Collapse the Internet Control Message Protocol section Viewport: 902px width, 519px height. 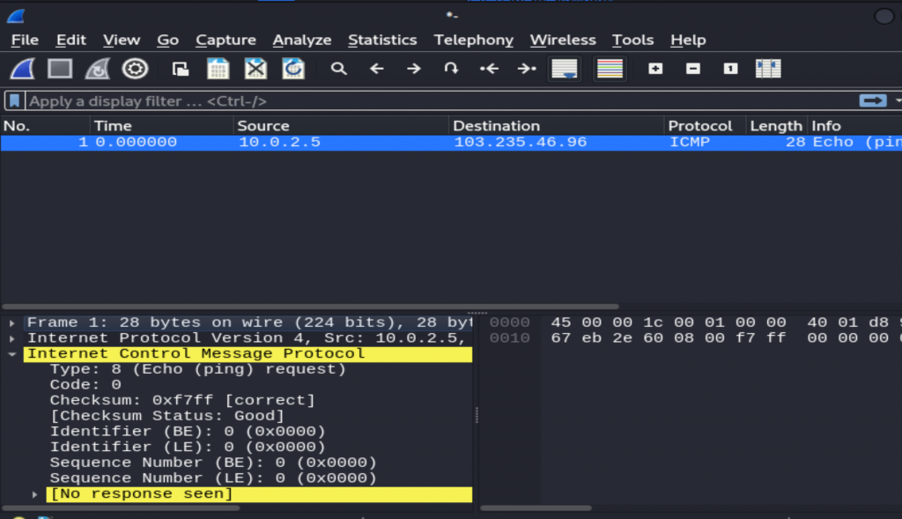tap(12, 354)
